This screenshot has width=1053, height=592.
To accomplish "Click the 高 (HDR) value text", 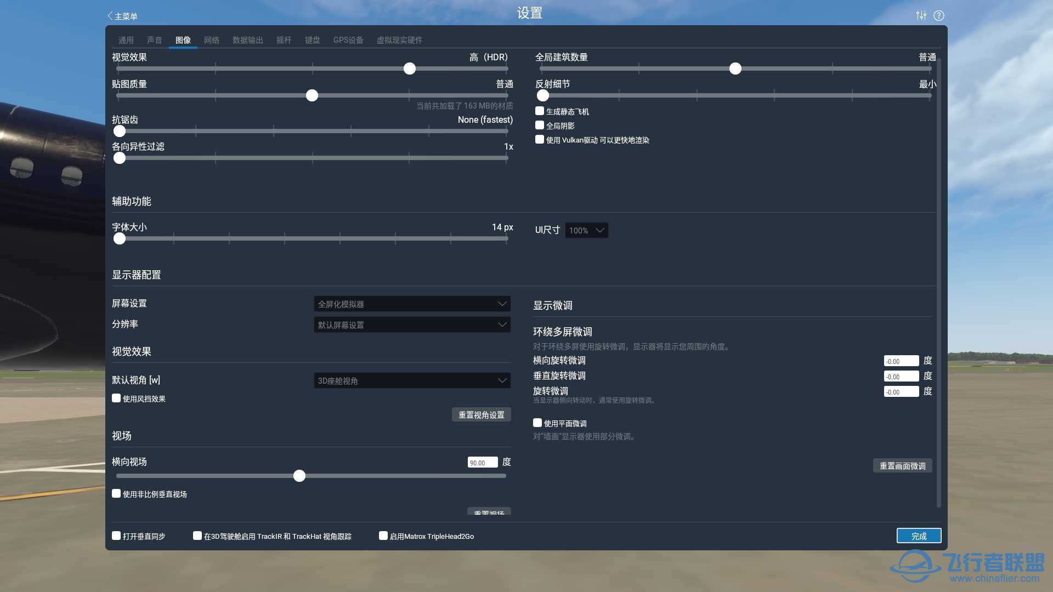I will pyautogui.click(x=489, y=57).
